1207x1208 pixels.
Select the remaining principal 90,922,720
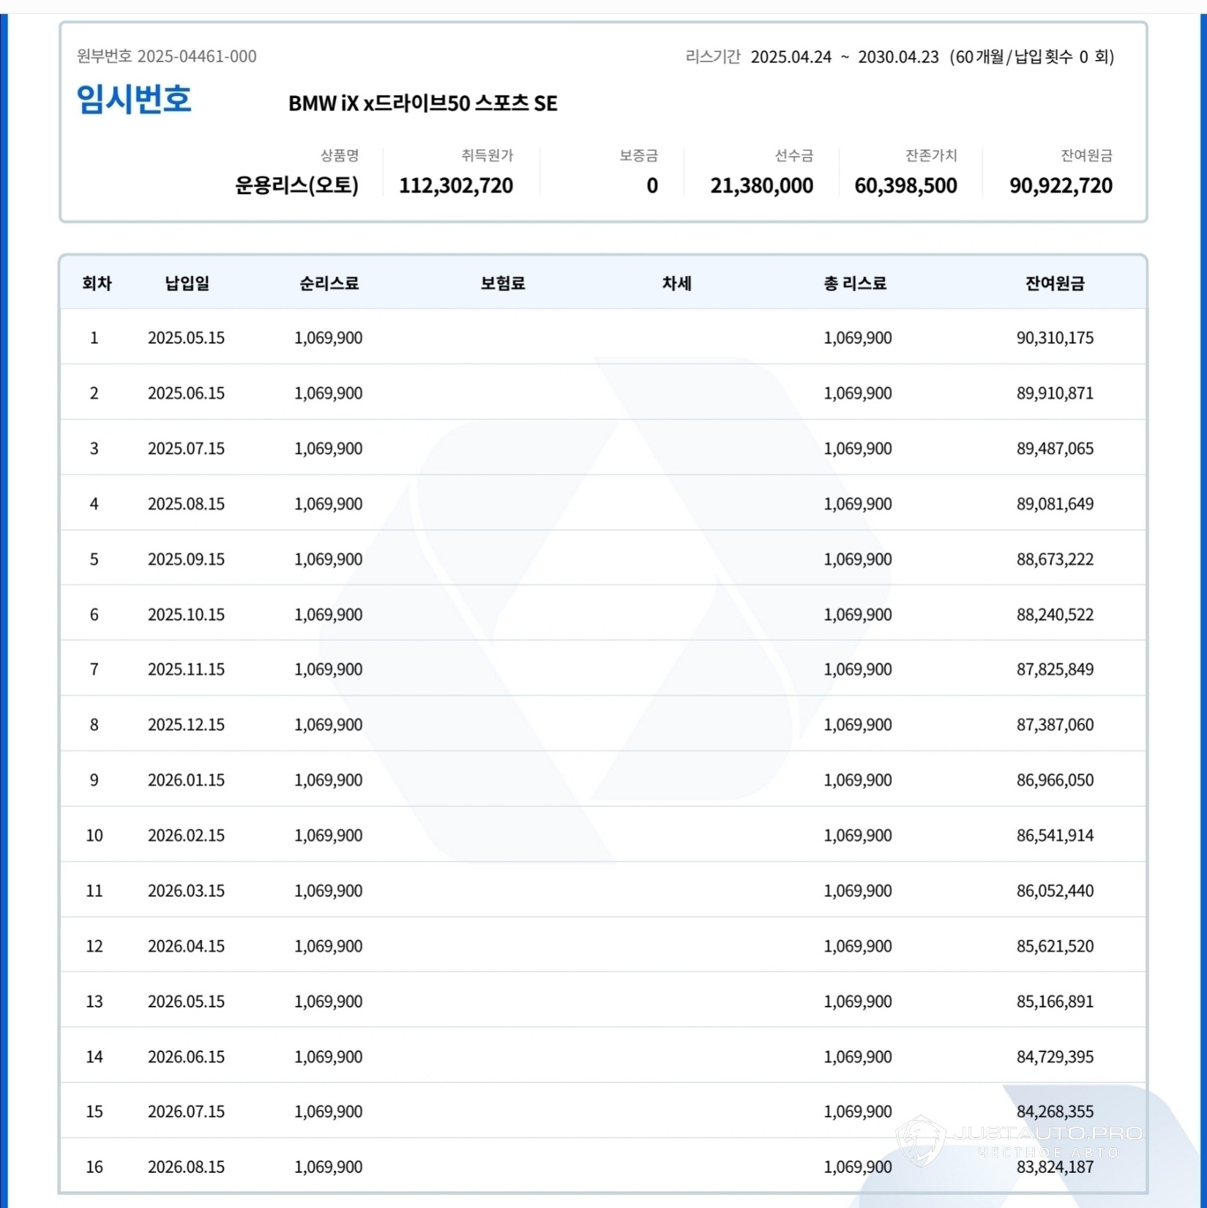coord(1061,186)
